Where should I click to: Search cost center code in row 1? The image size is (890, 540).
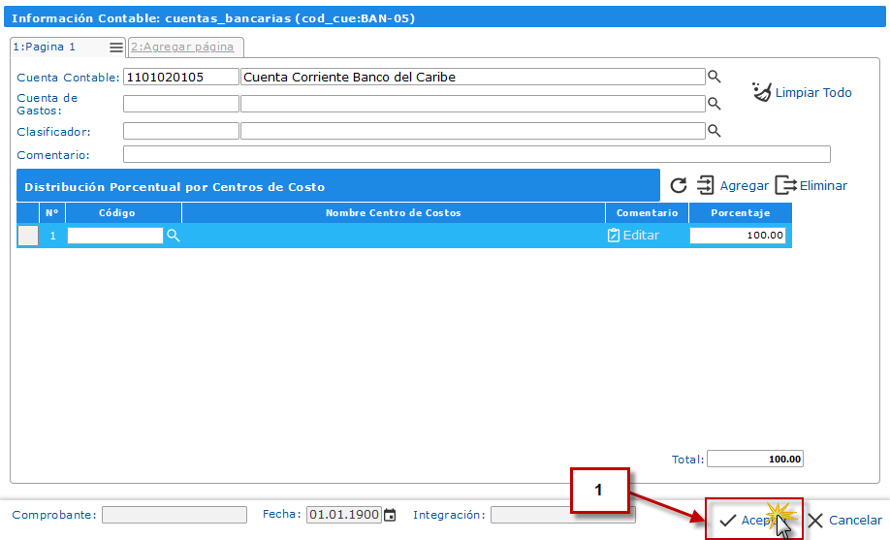[174, 236]
